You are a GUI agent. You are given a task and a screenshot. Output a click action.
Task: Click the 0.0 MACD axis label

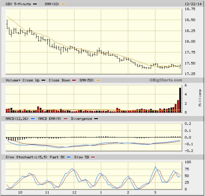[x=188, y=137]
